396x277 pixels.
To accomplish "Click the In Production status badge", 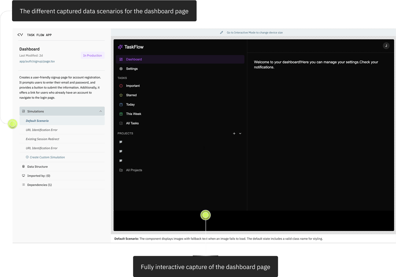I will tap(93, 56).
